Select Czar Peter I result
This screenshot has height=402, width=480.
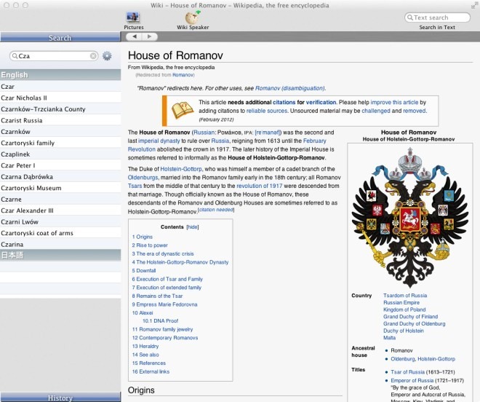[60, 165]
